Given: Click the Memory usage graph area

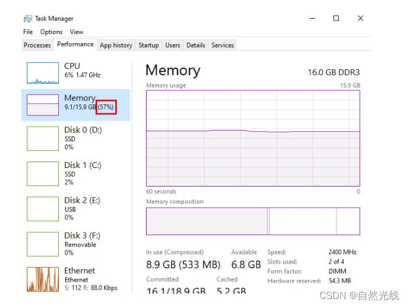Looking at the screenshot, I should [x=253, y=138].
